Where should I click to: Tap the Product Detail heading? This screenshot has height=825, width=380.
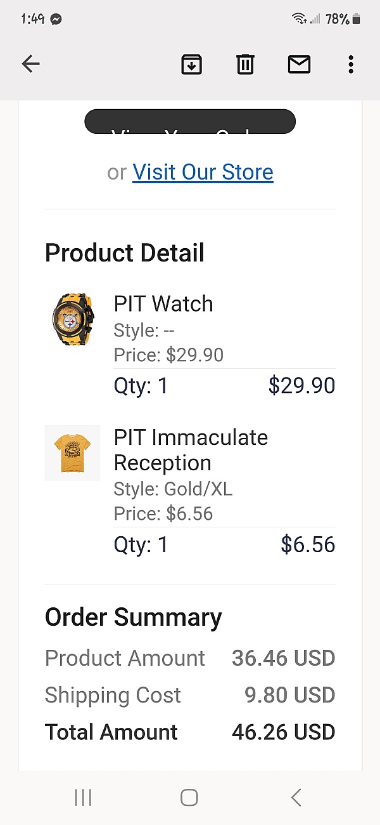pyautogui.click(x=125, y=253)
